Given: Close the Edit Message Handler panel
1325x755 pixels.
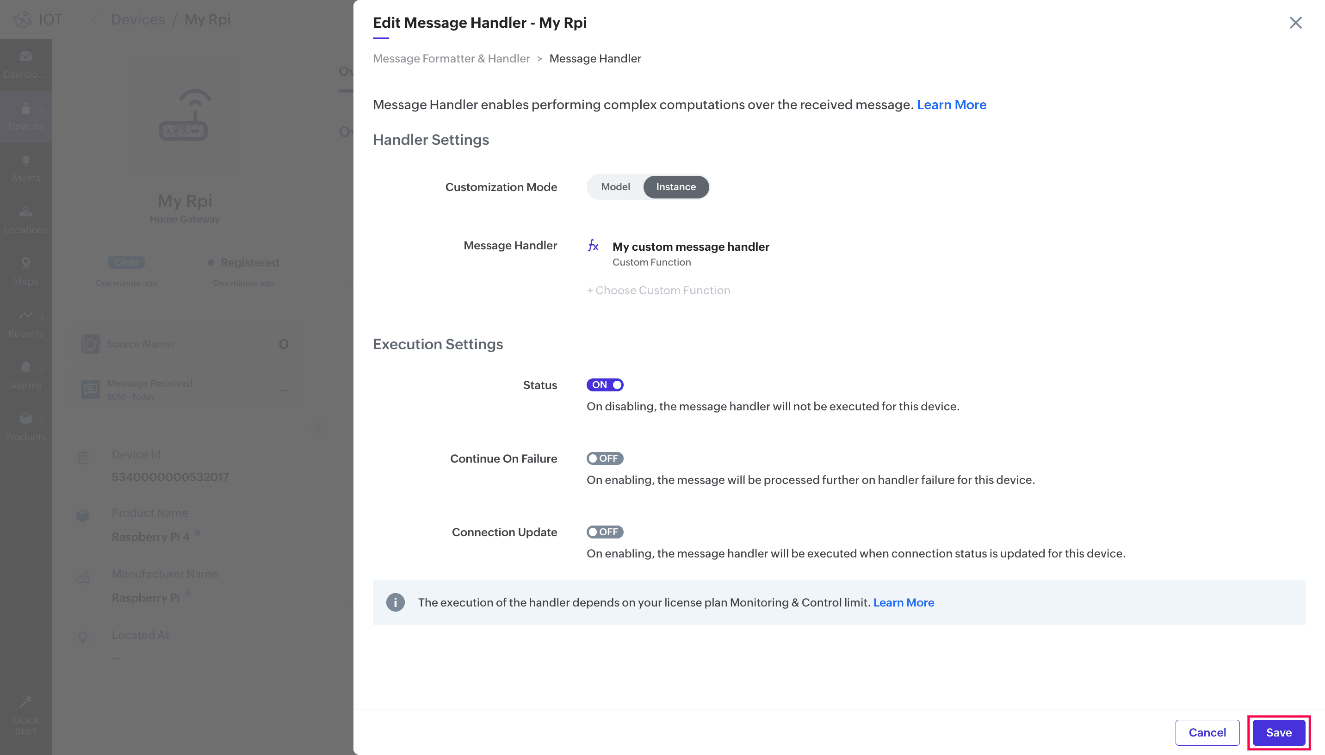Looking at the screenshot, I should point(1295,23).
